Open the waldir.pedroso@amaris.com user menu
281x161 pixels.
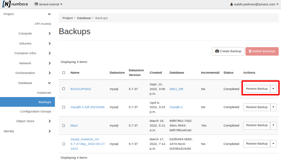click(254, 4)
